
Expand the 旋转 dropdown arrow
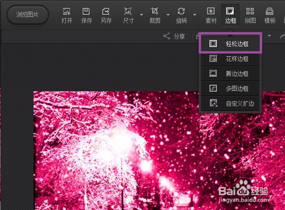click(195, 15)
